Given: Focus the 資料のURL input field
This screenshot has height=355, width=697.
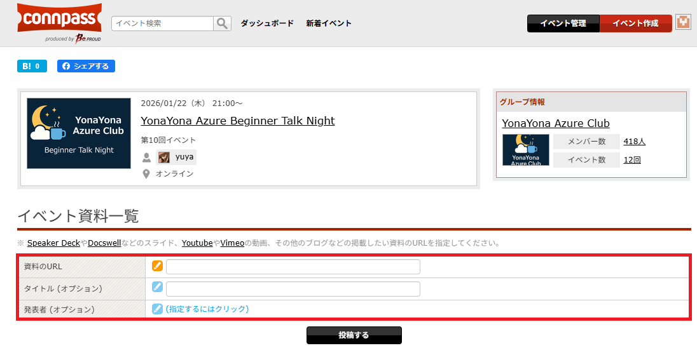Looking at the screenshot, I should tap(293, 267).
